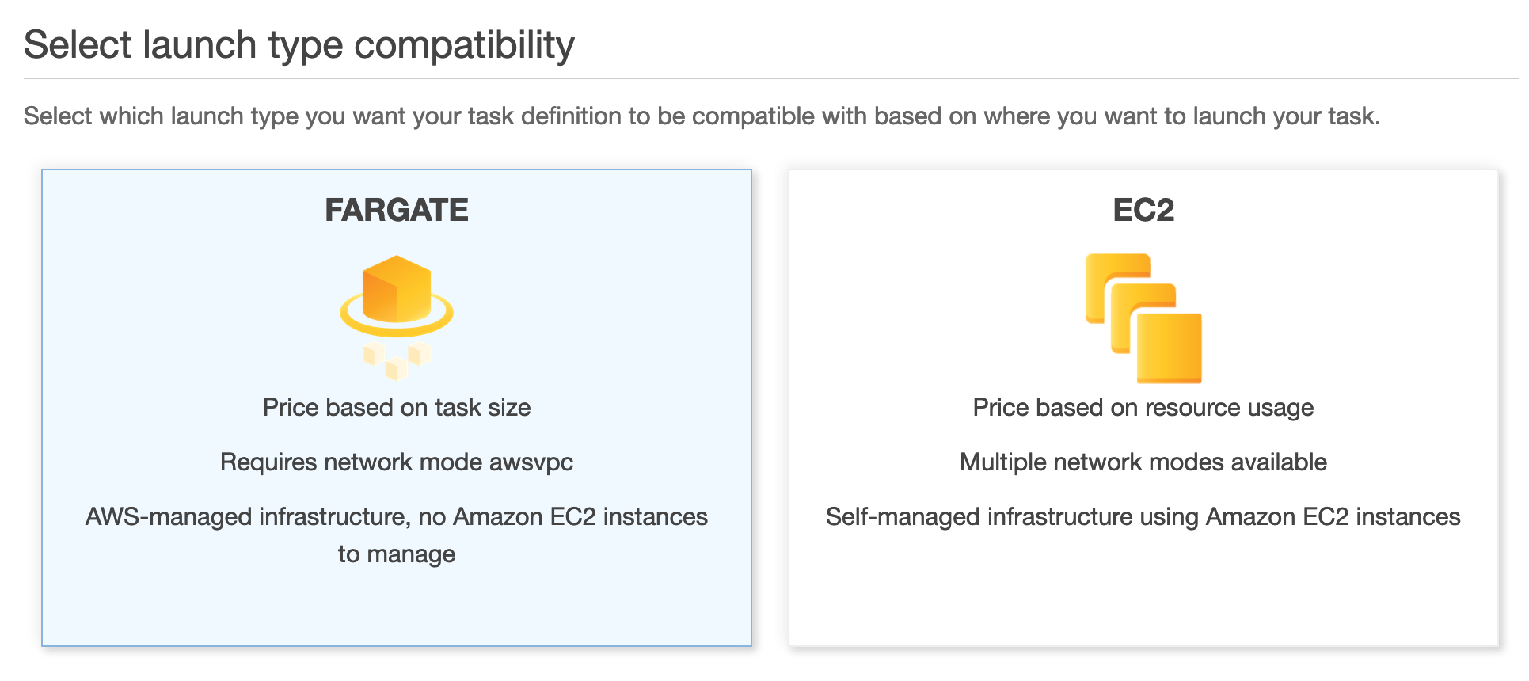Image resolution: width=1529 pixels, height=681 pixels.
Task: Click 'Multiple network modes available' line
Action: tap(1143, 462)
